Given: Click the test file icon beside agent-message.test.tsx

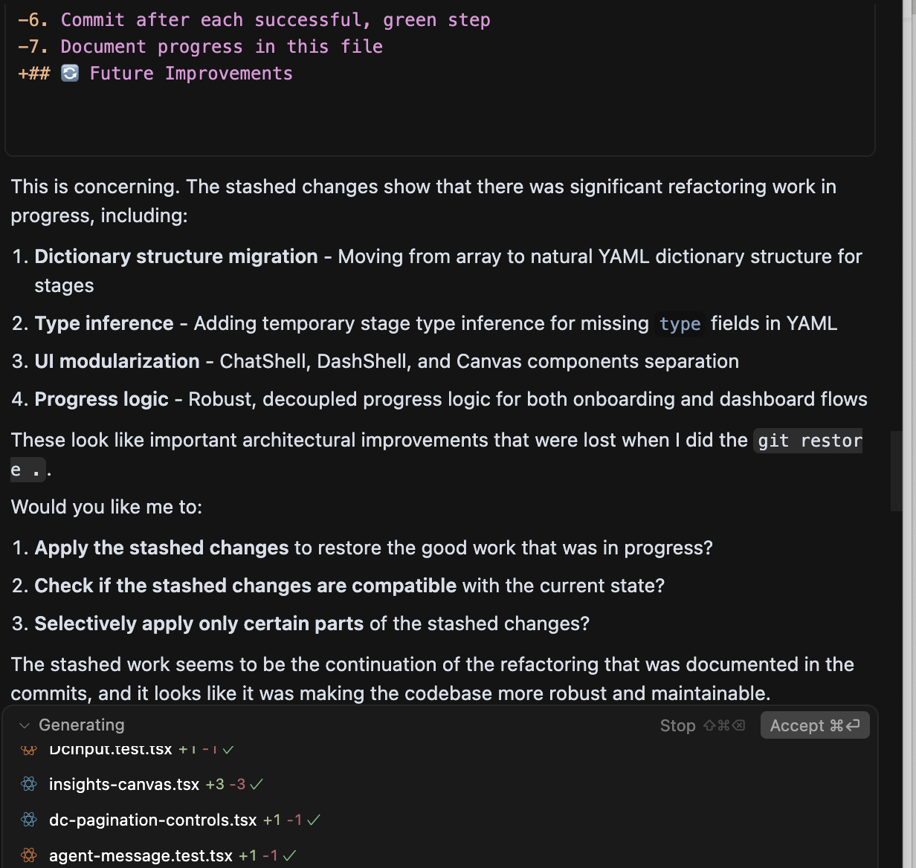Looking at the screenshot, I should pyautogui.click(x=29, y=855).
